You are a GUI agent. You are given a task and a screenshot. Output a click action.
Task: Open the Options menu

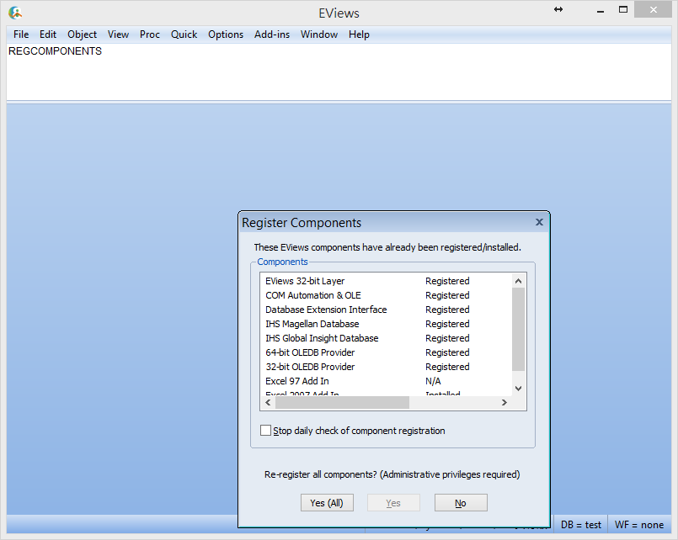226,34
